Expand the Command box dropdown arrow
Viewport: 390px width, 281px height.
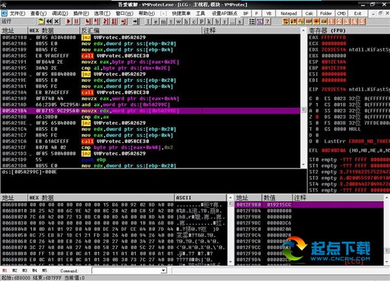(x=163, y=271)
